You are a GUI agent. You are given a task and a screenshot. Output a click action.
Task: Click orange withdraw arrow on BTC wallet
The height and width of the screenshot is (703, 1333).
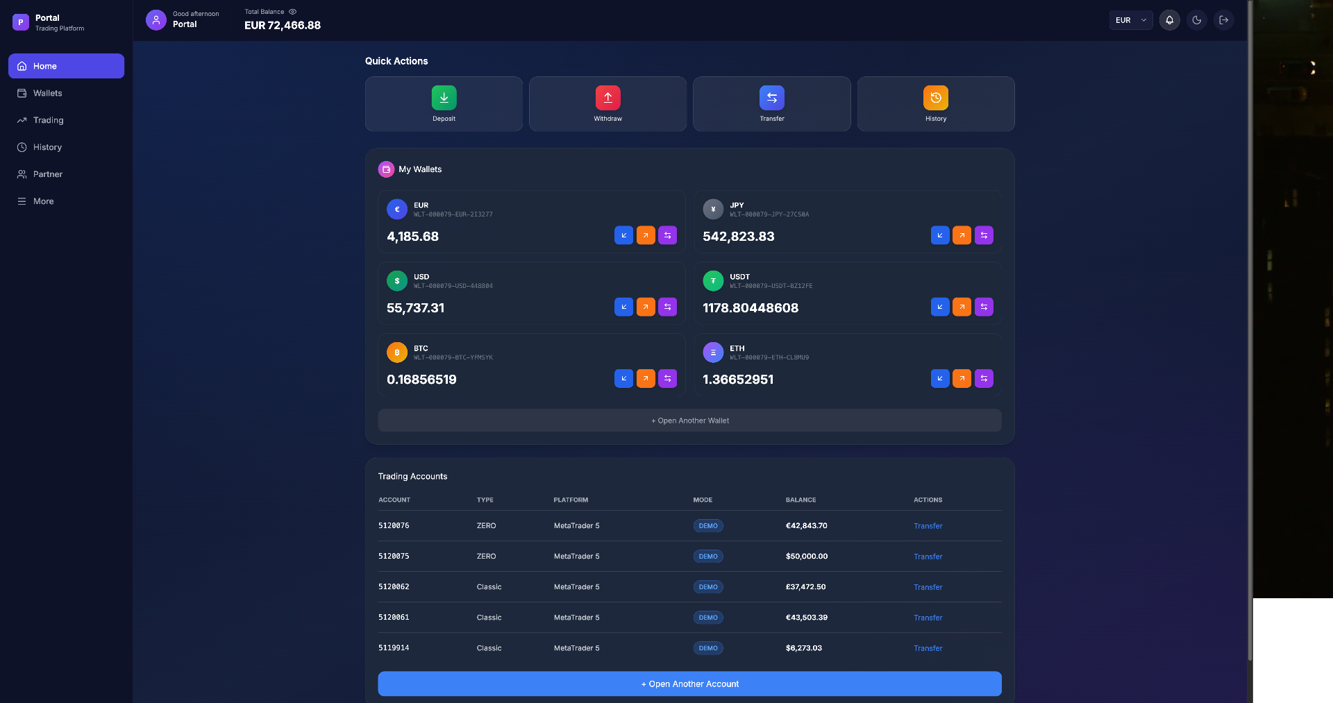coord(646,378)
